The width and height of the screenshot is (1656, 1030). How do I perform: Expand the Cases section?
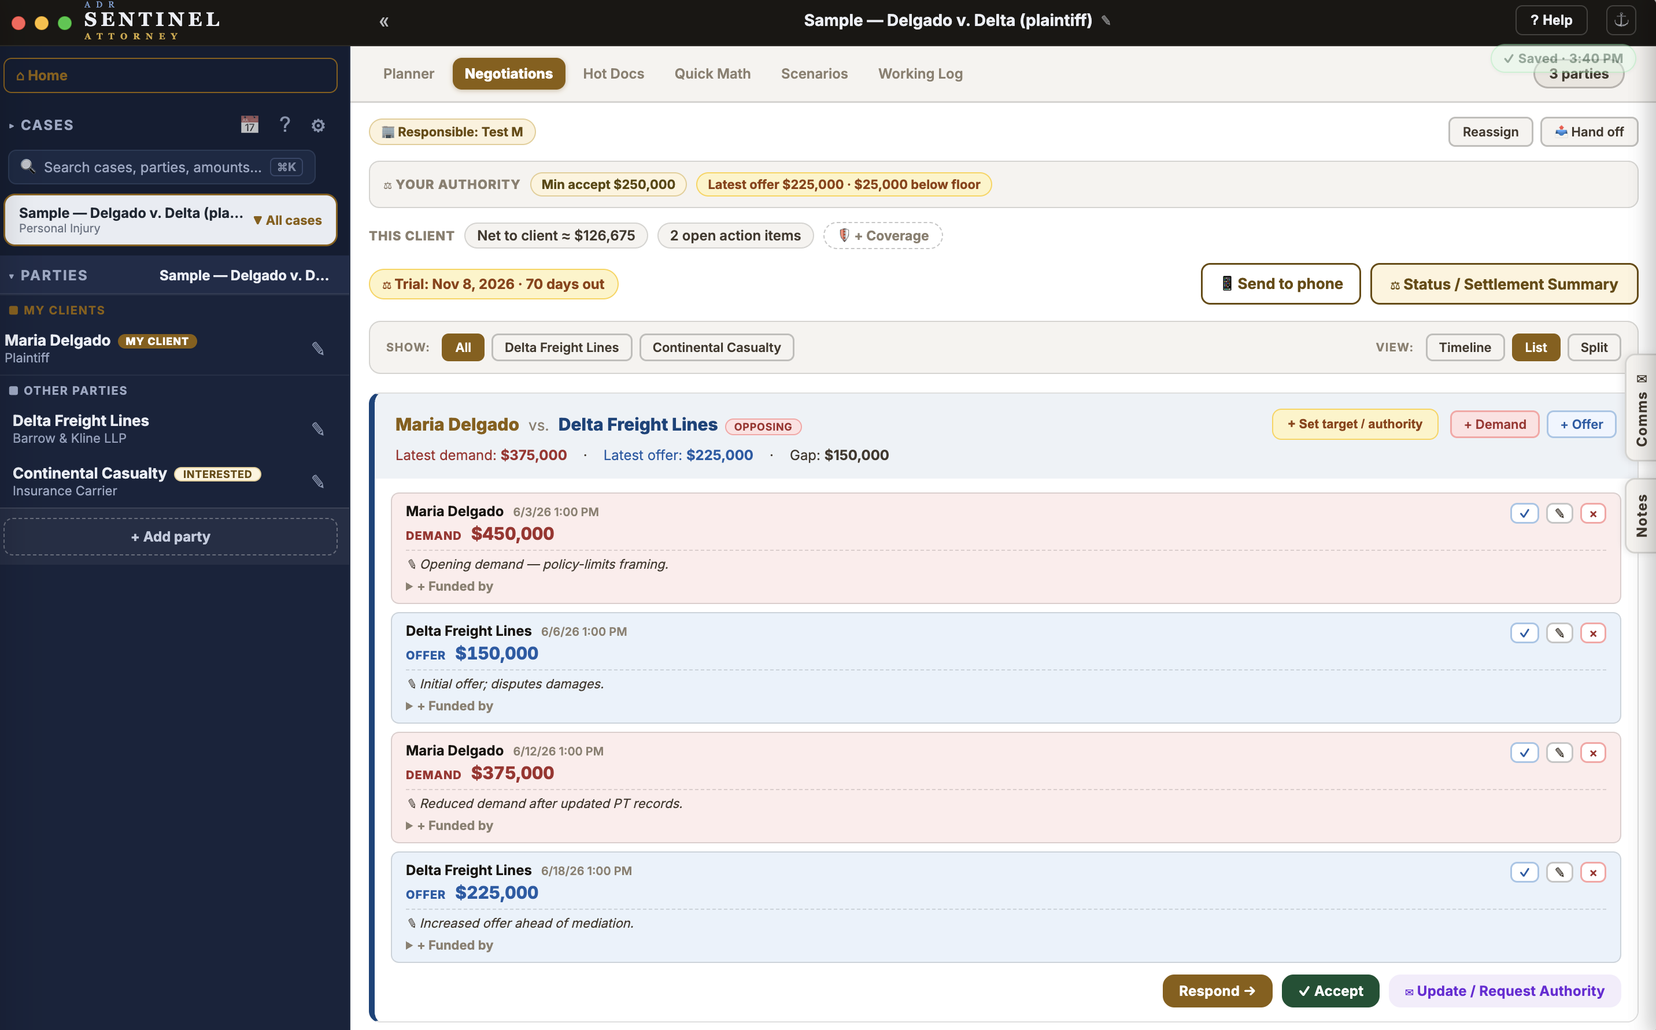pos(41,125)
